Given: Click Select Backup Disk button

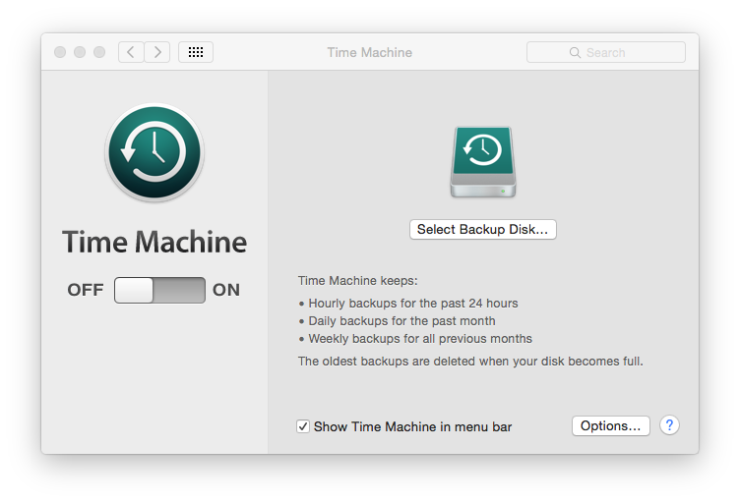Looking at the screenshot, I should coord(483,229).
